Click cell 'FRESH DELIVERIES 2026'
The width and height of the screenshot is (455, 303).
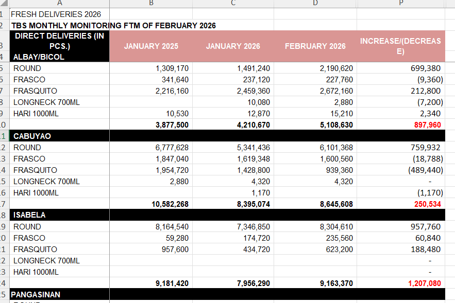pyautogui.click(x=59, y=14)
